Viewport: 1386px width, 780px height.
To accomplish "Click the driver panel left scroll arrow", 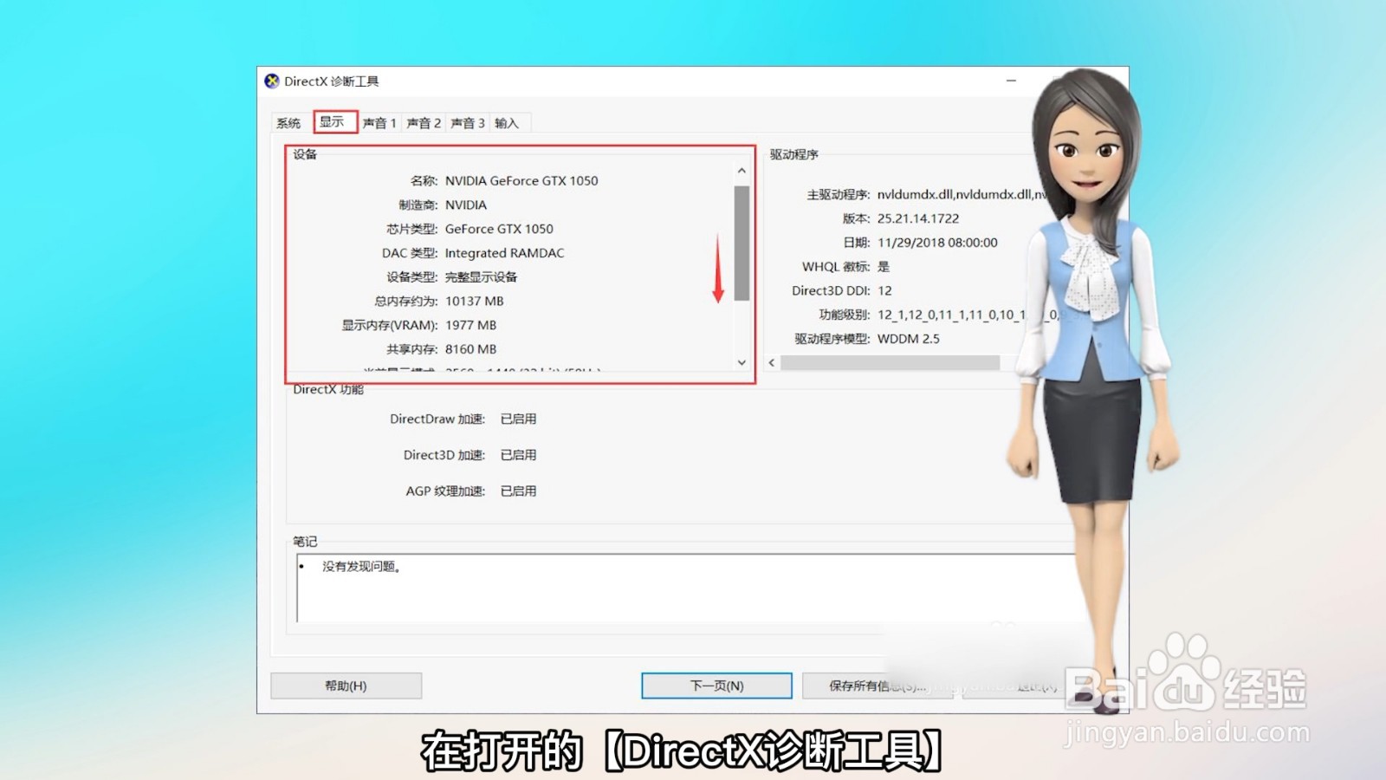I will coord(772,362).
